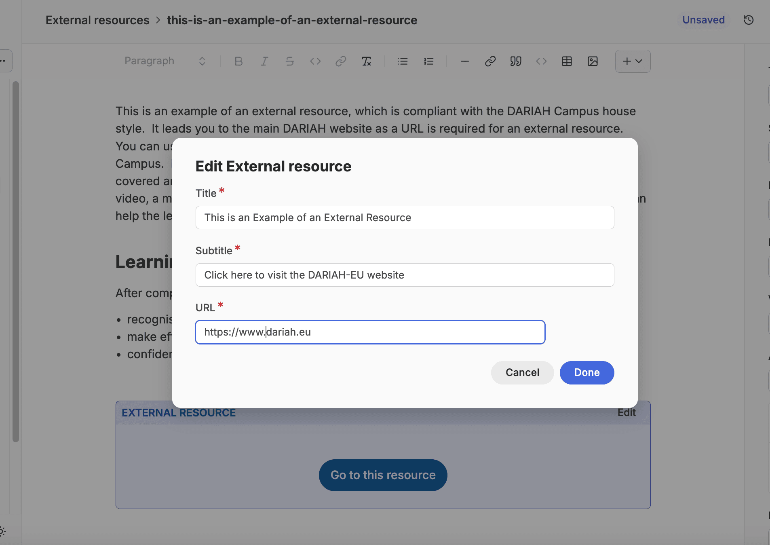Insert a blockquote

[516, 61]
